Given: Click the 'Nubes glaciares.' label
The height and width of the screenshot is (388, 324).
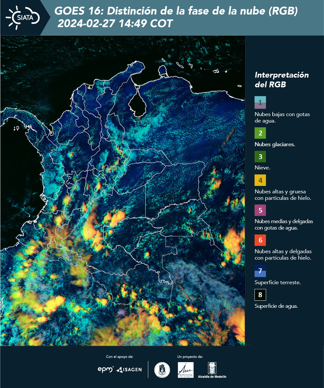Looking at the screenshot, I should tap(275, 145).
